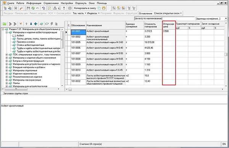Toggle the Оглавление button

pos(145,13)
